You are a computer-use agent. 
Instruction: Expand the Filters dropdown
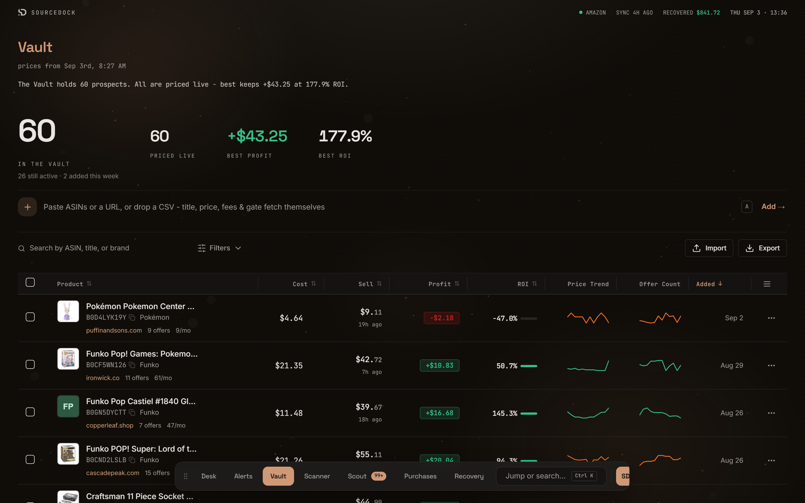[x=219, y=248]
